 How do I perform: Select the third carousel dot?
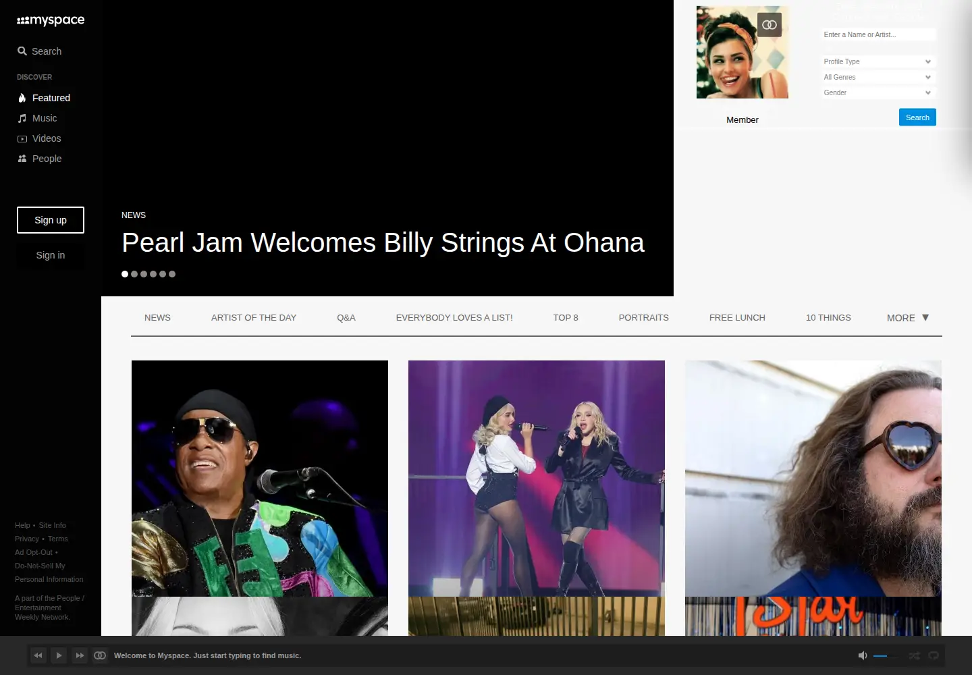tap(144, 274)
